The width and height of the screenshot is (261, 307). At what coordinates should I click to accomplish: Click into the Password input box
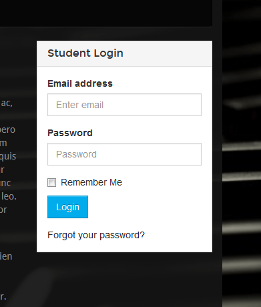[124, 154]
